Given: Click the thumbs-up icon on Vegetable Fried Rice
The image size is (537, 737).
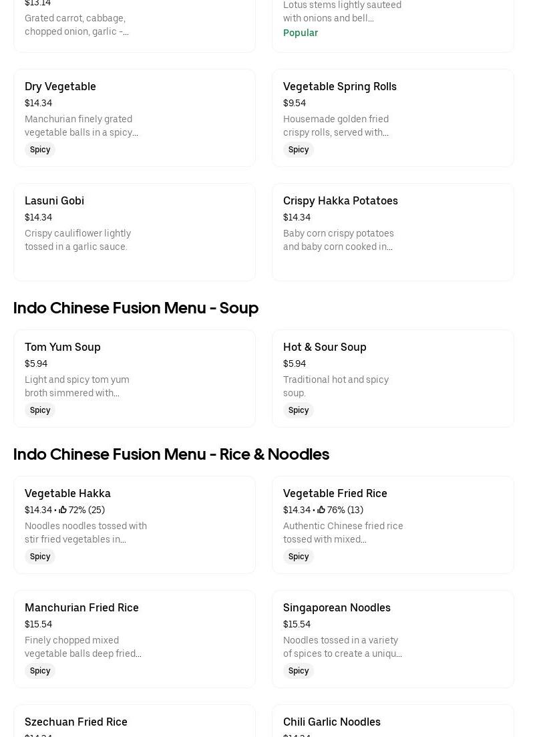Looking at the screenshot, I should coord(321,510).
